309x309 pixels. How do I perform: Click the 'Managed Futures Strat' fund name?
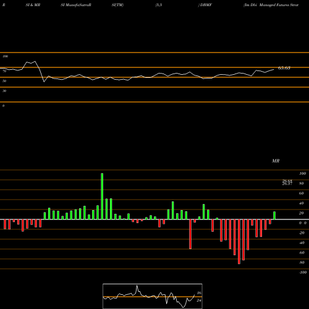pos(279,5)
